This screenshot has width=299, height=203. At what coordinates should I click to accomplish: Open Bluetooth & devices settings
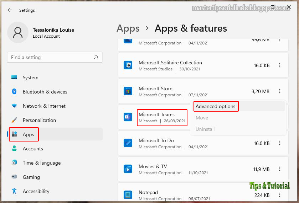click(55, 92)
